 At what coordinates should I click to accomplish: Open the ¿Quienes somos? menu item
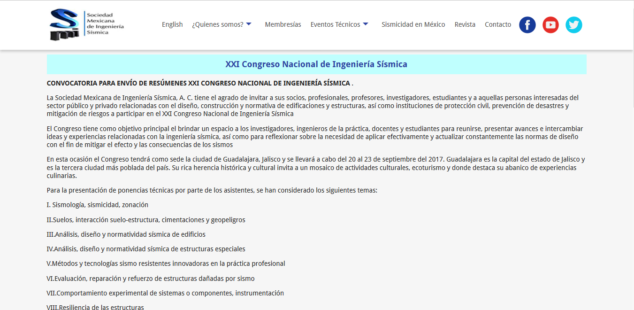tap(217, 24)
